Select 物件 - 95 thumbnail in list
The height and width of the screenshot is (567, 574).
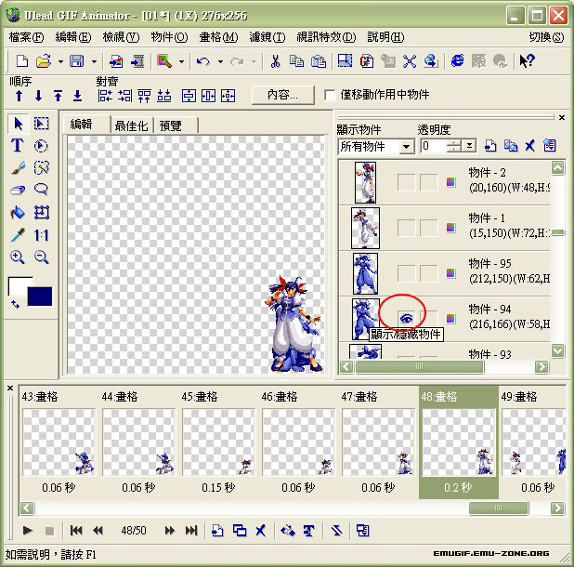tap(365, 273)
